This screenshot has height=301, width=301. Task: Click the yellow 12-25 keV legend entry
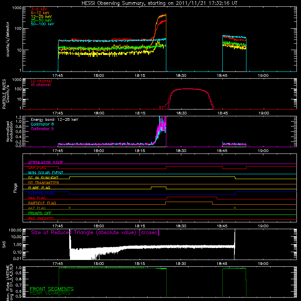coord(41,17)
